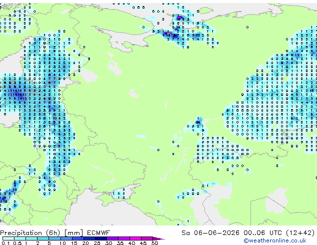Click the 0.1–0.5 mm legend swatch

click(8, 238)
